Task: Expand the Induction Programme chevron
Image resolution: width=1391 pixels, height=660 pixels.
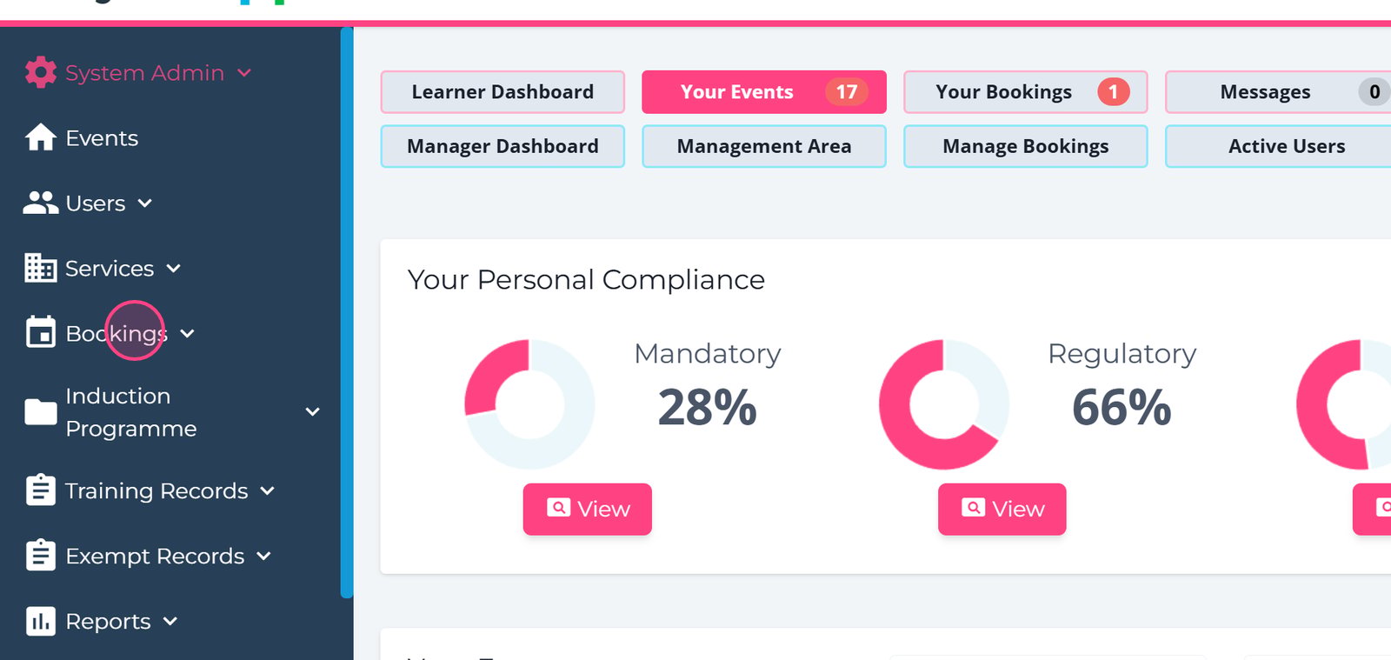Action: pos(313,412)
